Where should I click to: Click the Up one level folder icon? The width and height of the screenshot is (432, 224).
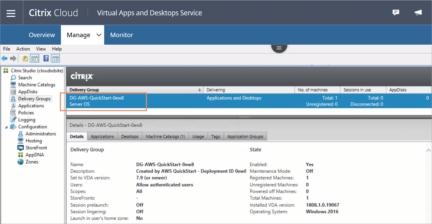pos(25,58)
